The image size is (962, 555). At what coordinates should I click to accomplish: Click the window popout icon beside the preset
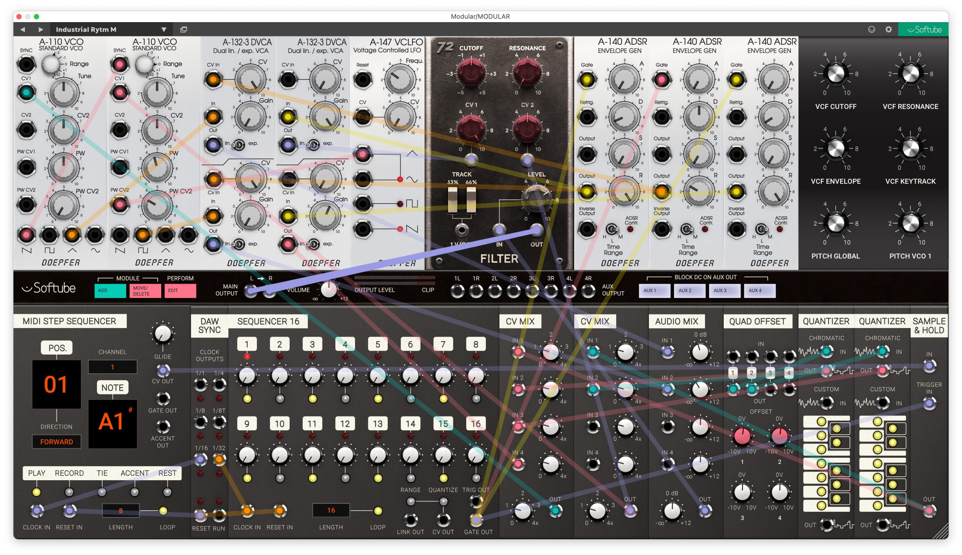pos(184,29)
